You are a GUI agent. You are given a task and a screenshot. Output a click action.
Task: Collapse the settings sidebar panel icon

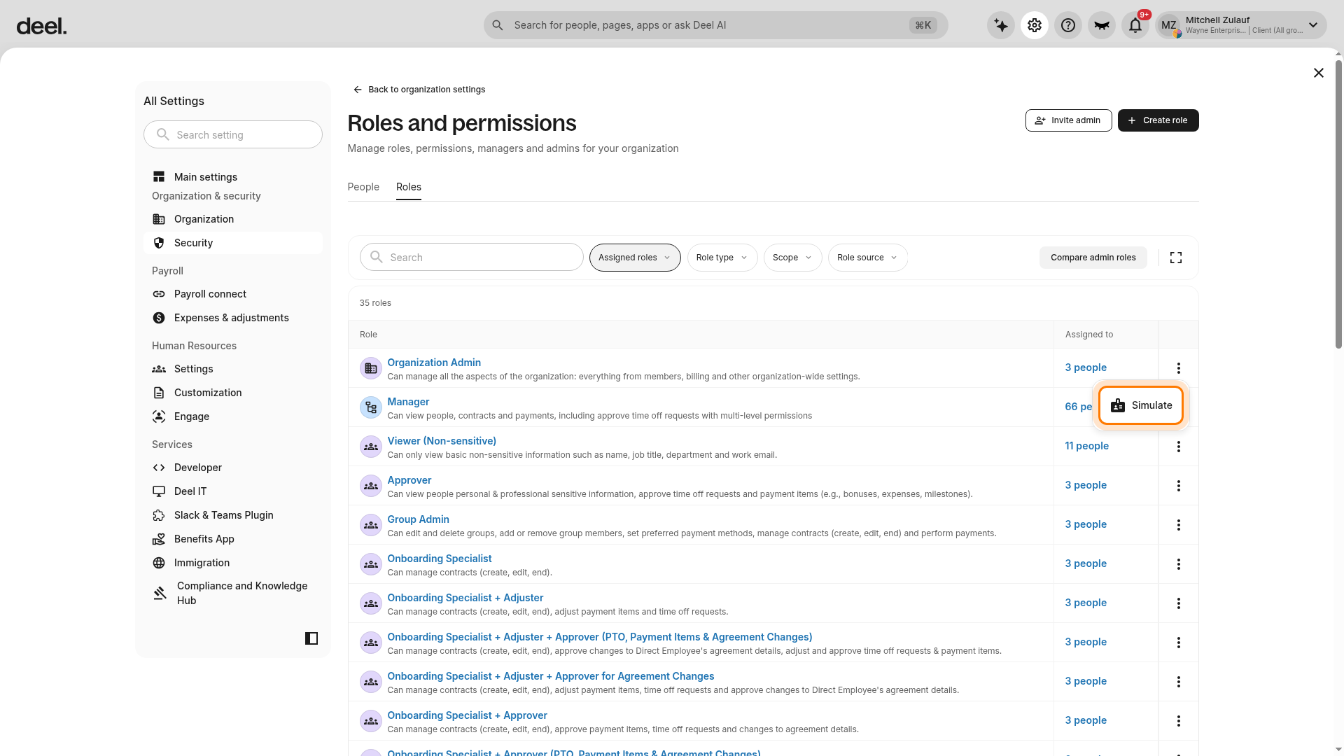[x=311, y=638]
